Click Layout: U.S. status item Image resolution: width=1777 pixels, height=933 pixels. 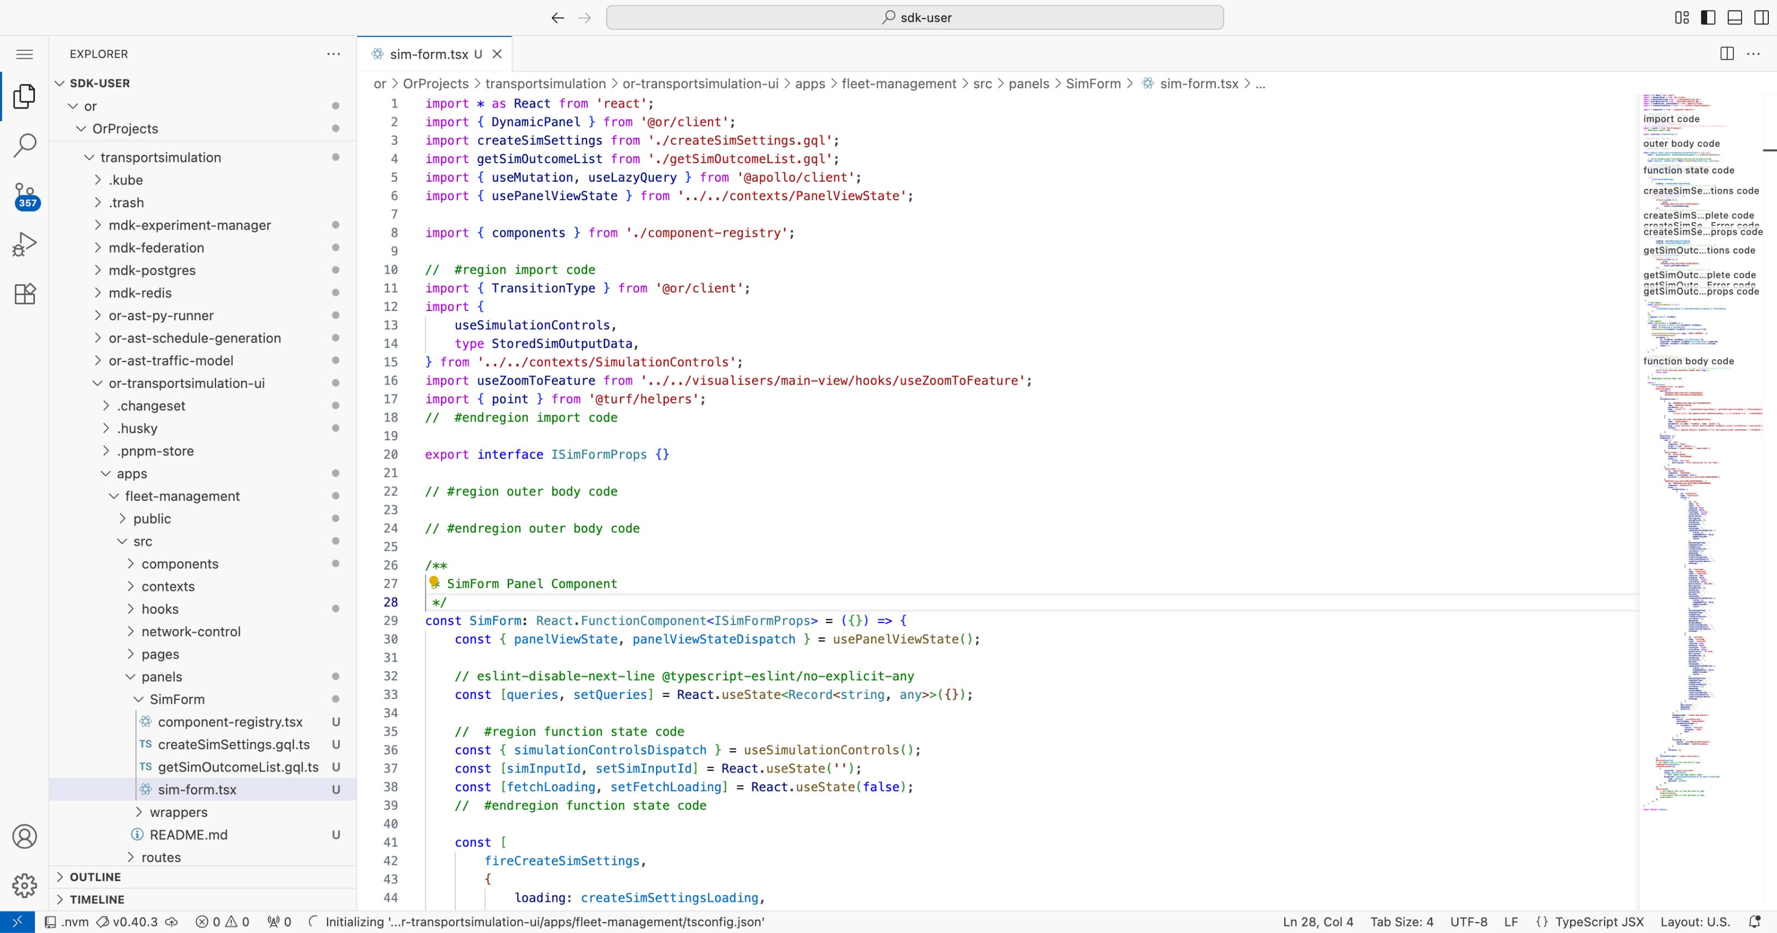tap(1695, 922)
